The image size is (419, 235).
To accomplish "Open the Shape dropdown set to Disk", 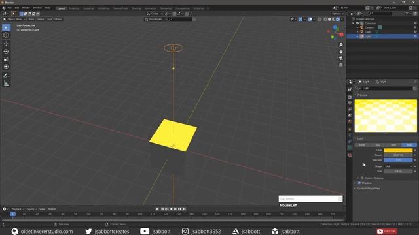I will [x=398, y=166].
